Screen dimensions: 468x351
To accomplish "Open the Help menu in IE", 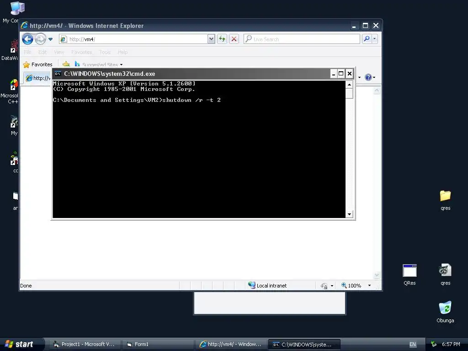I will coord(122,52).
